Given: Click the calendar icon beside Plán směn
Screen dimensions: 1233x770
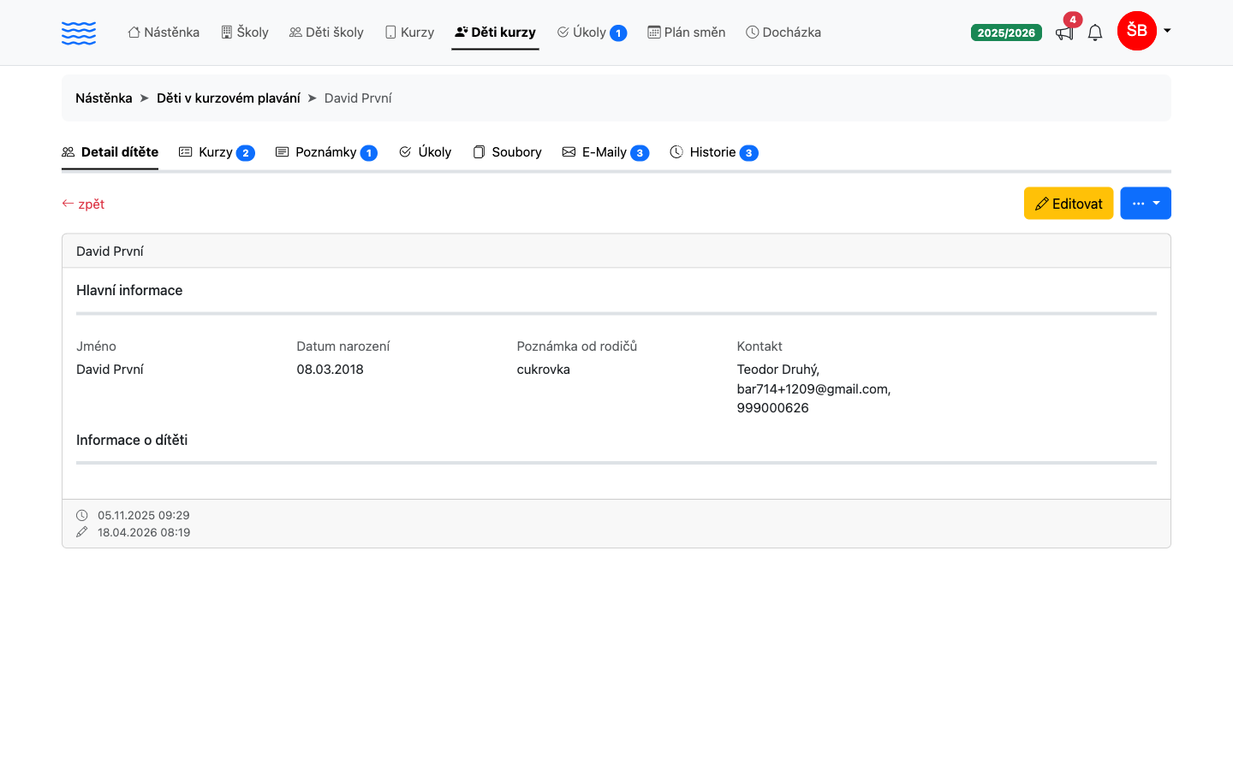Looking at the screenshot, I should 654,33.
